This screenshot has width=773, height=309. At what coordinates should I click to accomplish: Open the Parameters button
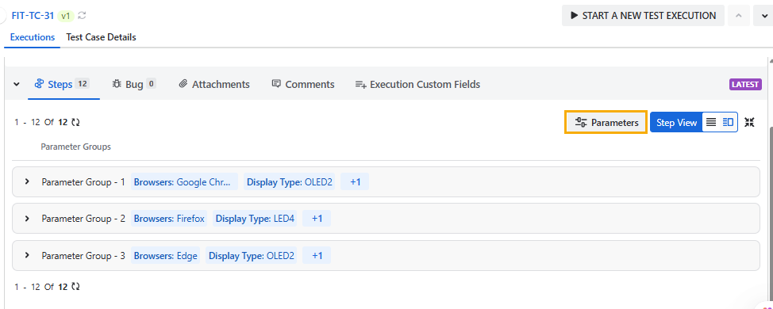coord(606,123)
